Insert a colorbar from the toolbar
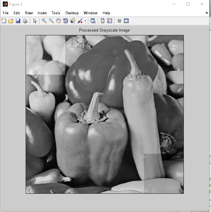This screenshot has height=212, width=211. tap(103, 21)
